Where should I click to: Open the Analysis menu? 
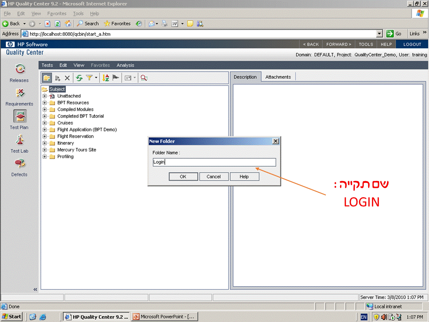click(125, 65)
